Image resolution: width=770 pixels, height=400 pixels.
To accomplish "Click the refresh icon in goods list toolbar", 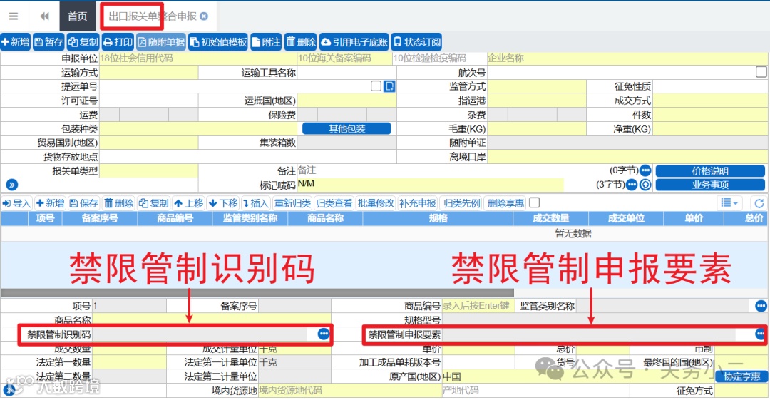I will [x=759, y=203].
